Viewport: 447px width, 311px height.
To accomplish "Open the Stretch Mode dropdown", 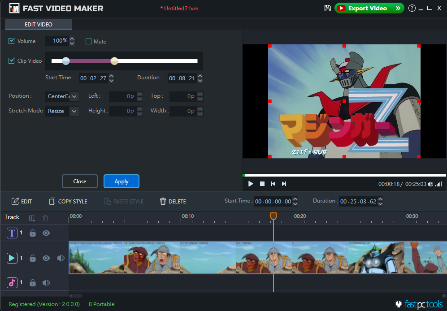I will pos(62,111).
